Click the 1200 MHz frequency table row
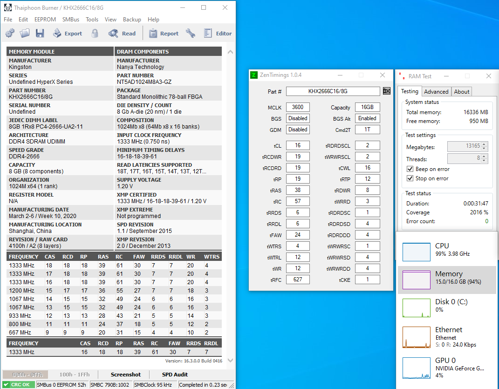Viewport: 499px width, 389px height. coord(114,291)
